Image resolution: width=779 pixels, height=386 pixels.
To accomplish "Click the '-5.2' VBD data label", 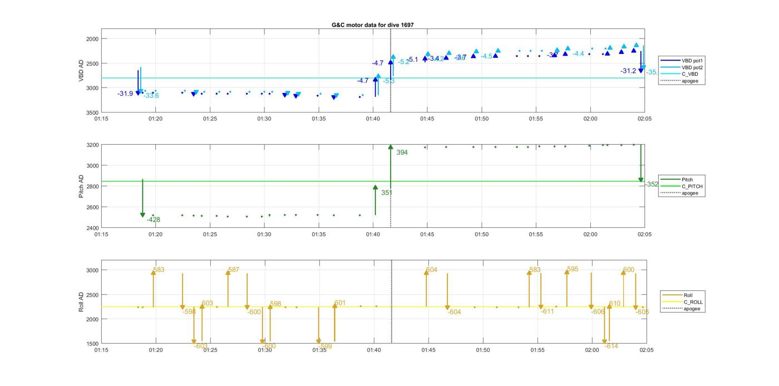I will click(x=404, y=62).
